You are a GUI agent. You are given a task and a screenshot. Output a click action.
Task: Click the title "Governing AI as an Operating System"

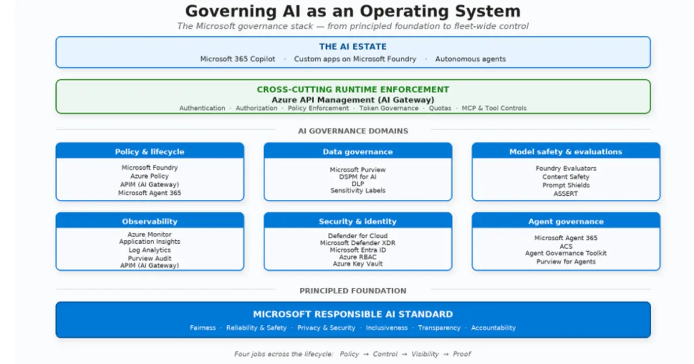353,11
